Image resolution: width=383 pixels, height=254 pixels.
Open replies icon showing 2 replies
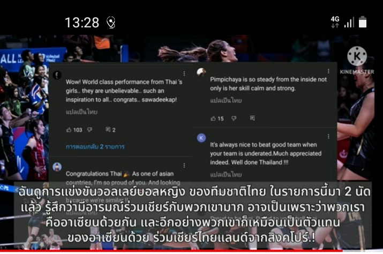click(x=108, y=130)
